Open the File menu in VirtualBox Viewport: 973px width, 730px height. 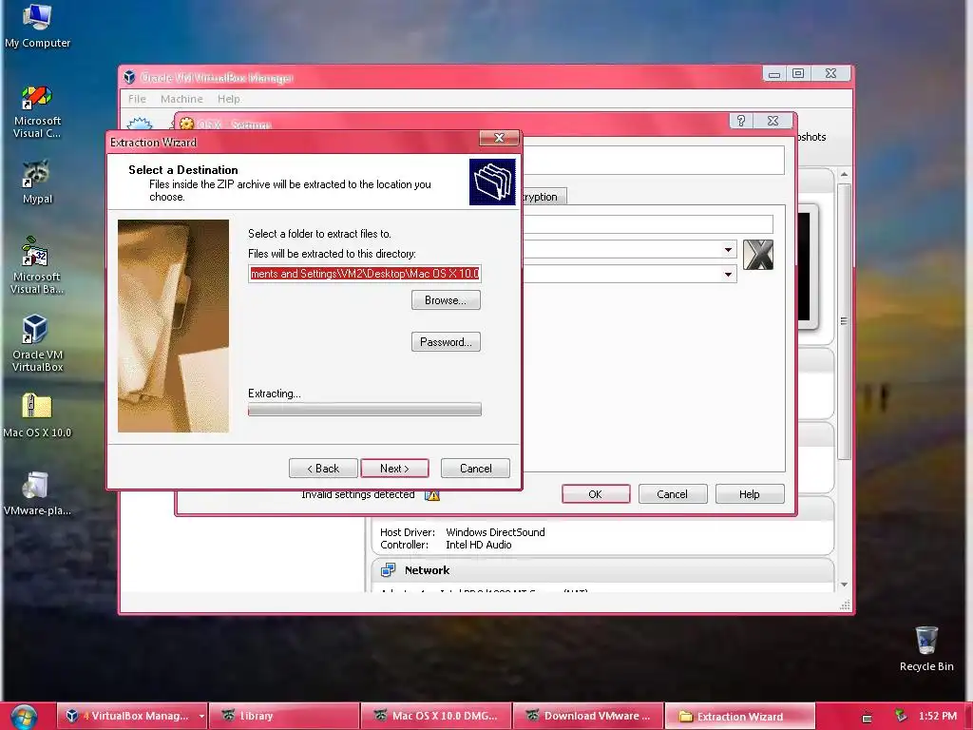click(137, 99)
